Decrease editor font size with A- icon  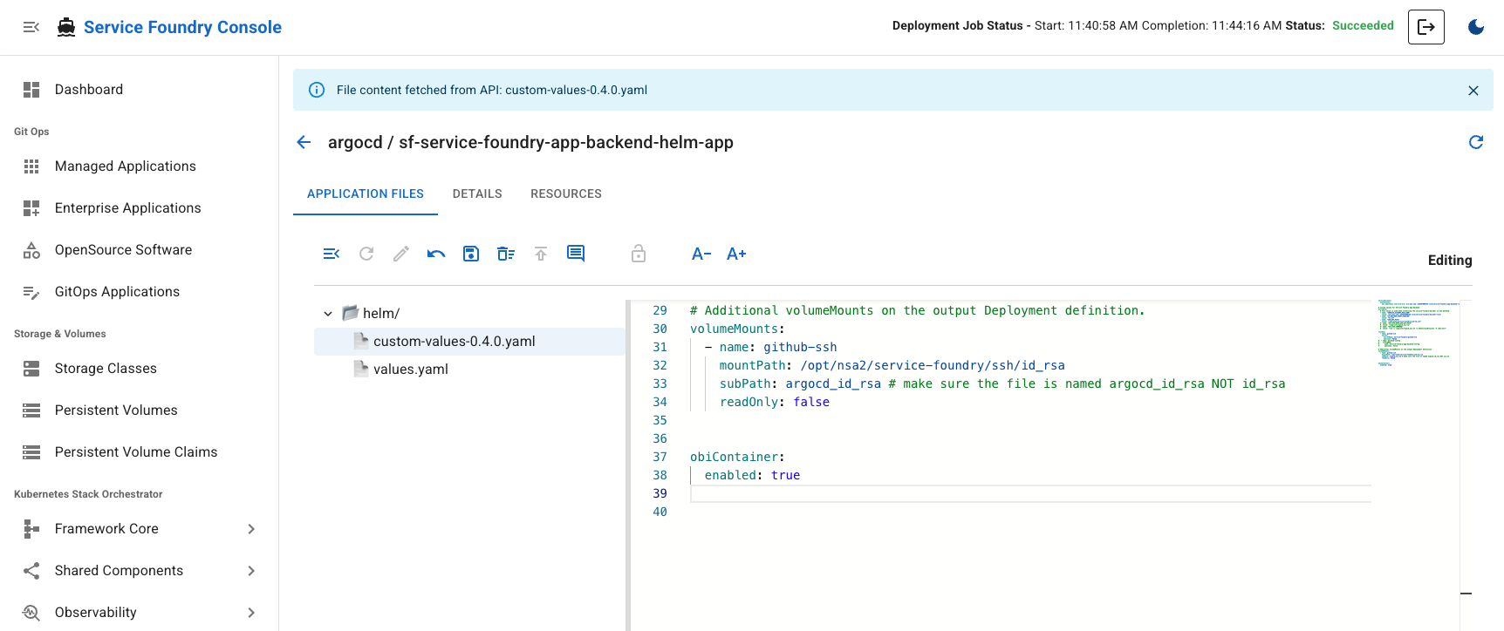(x=701, y=254)
